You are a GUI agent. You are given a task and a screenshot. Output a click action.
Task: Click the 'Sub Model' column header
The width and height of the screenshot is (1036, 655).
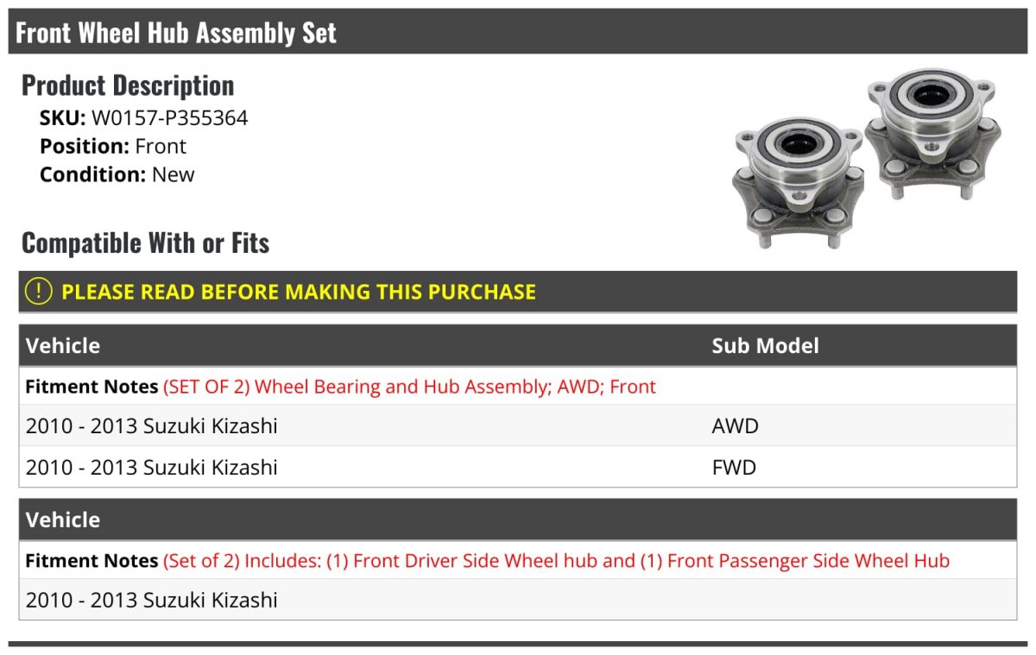tap(765, 345)
